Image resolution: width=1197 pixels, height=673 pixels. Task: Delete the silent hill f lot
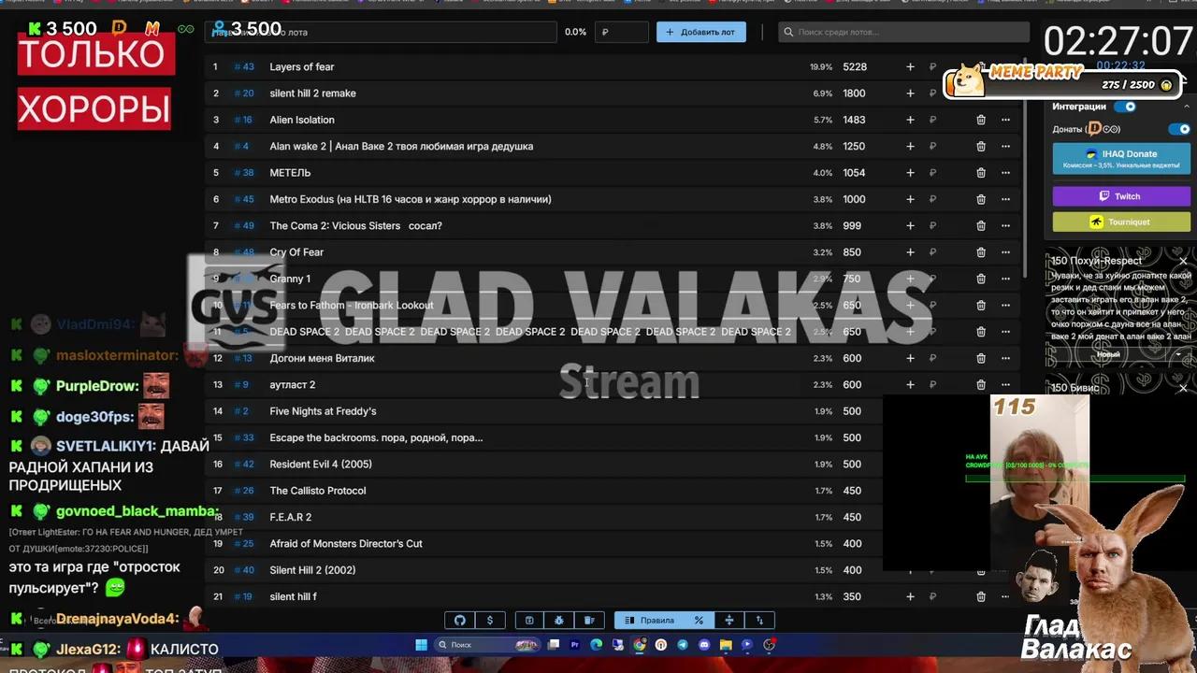(x=981, y=596)
